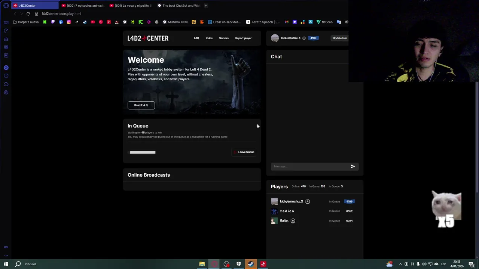Click the chat Message input field
Screen dimensions: 479x269
click(x=310, y=167)
